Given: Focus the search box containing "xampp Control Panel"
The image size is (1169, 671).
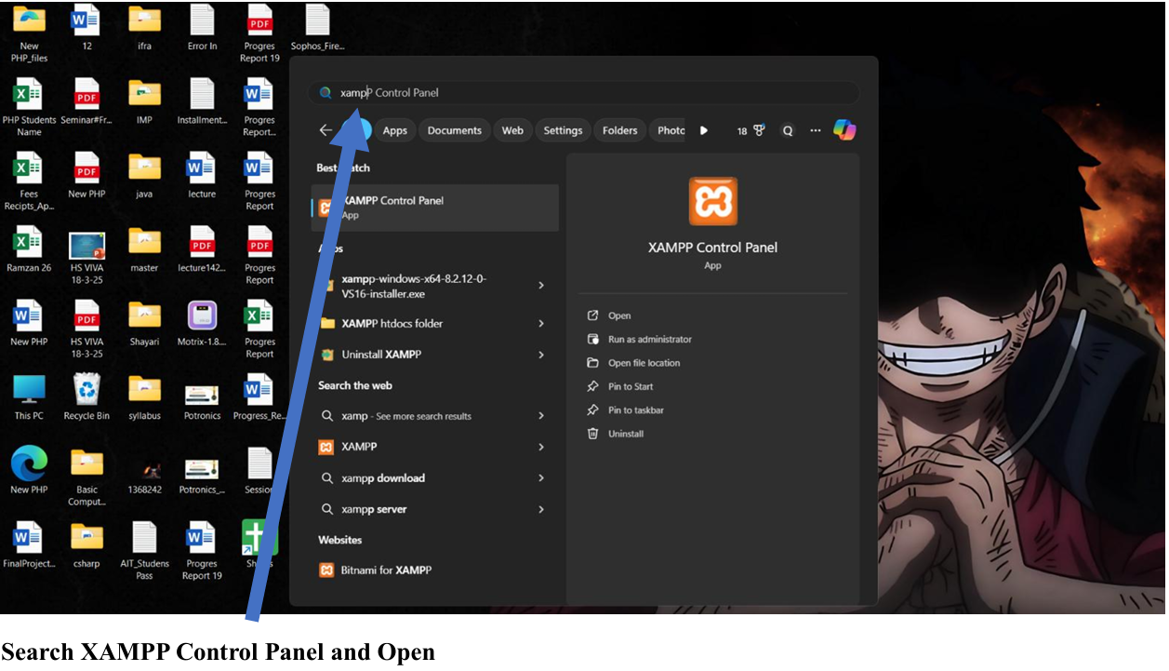Looking at the screenshot, I should [584, 92].
